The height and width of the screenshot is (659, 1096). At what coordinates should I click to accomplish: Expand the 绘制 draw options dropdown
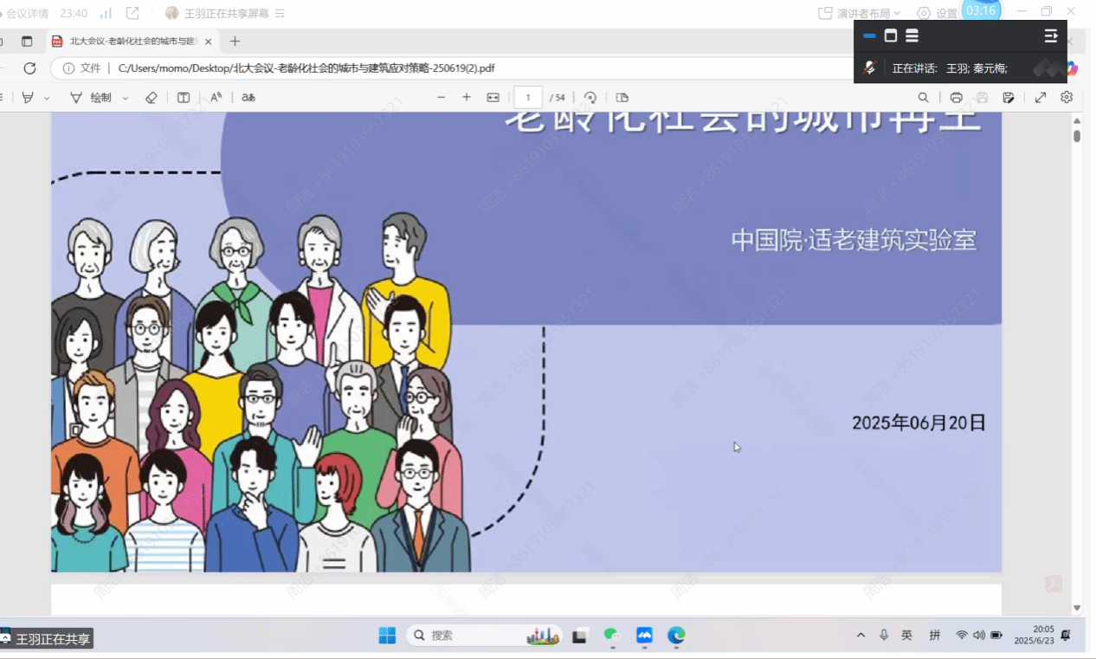click(x=125, y=99)
